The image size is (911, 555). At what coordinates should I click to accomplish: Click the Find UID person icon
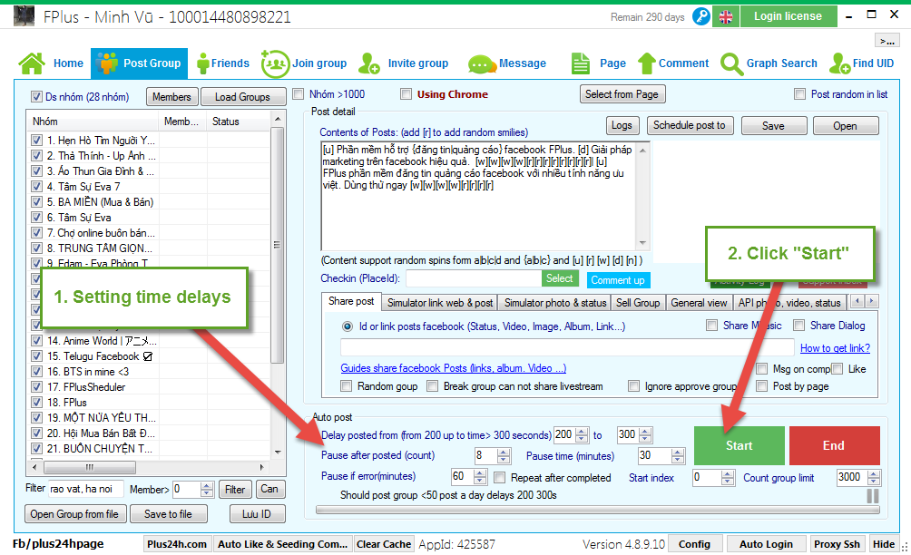[840, 63]
